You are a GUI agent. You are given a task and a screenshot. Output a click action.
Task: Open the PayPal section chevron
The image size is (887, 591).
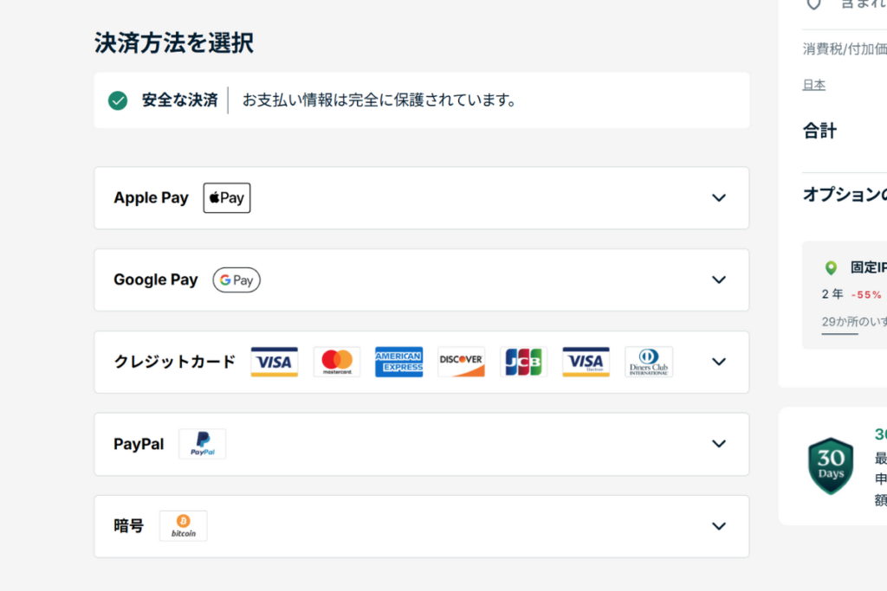[x=718, y=444]
